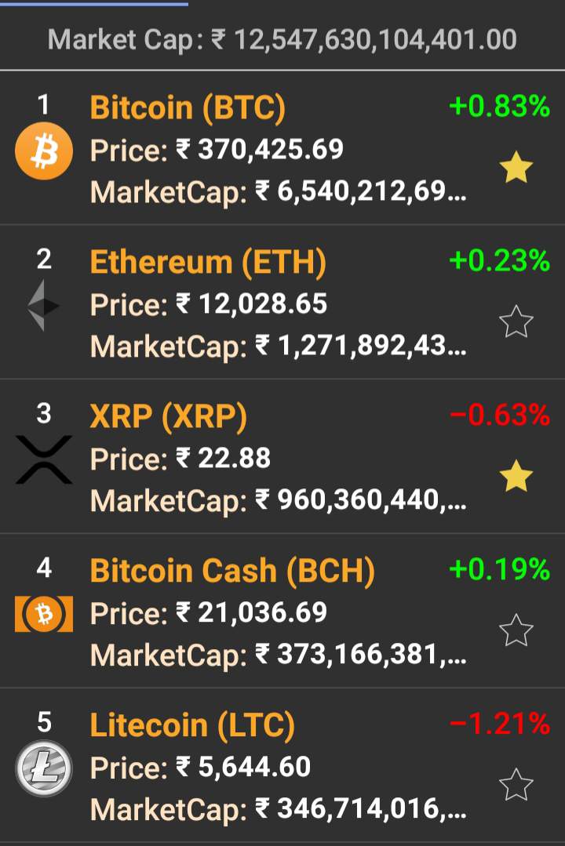Screen dimensions: 565x846
Task: Open the Ethereum (ETH) coin title
Action: [x=208, y=262]
